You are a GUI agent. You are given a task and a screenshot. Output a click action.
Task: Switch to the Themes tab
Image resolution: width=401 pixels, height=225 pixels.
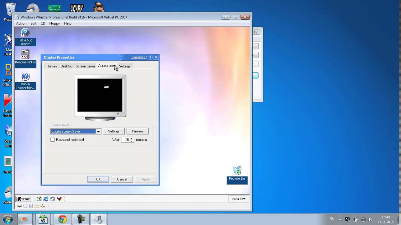click(x=51, y=66)
